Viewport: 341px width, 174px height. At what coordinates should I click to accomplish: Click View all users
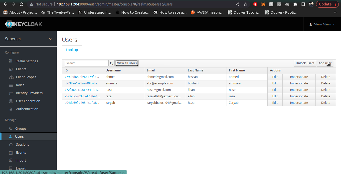click(x=127, y=63)
